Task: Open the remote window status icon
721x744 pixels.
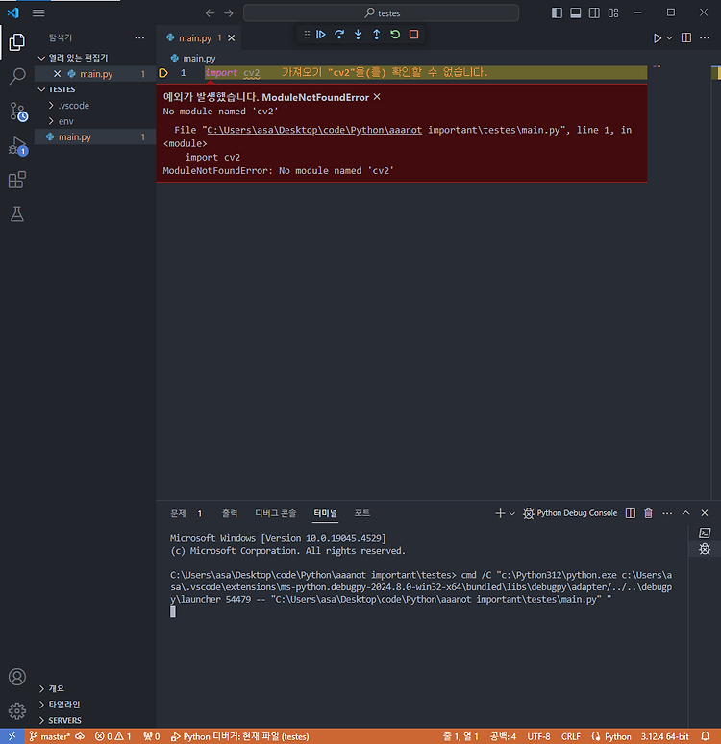Action: click(x=12, y=736)
